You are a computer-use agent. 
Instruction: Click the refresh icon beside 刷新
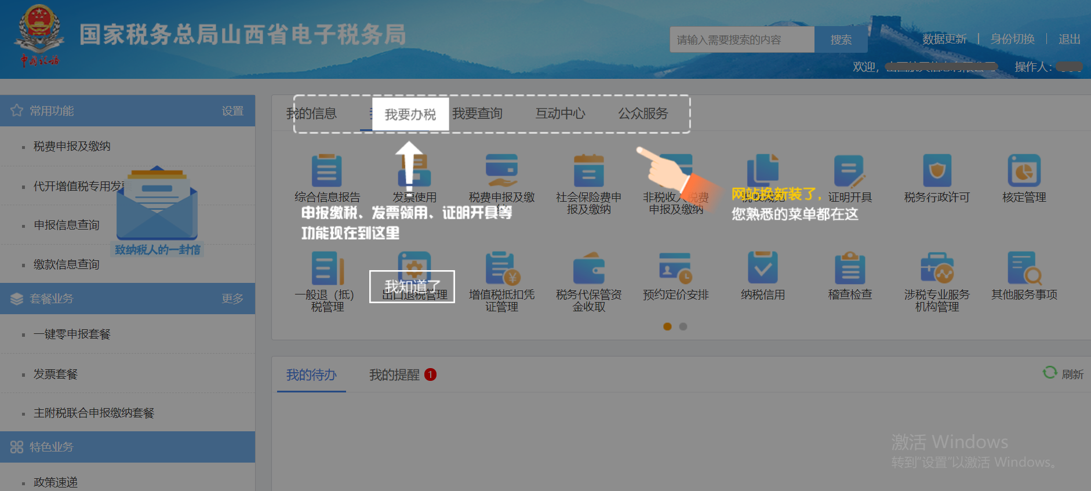pyautogui.click(x=1050, y=373)
